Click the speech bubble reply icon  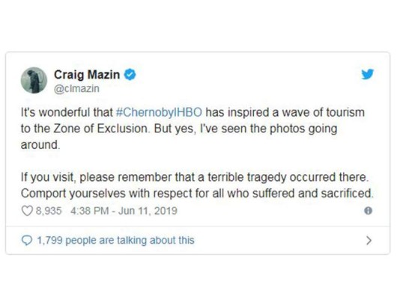(x=27, y=240)
